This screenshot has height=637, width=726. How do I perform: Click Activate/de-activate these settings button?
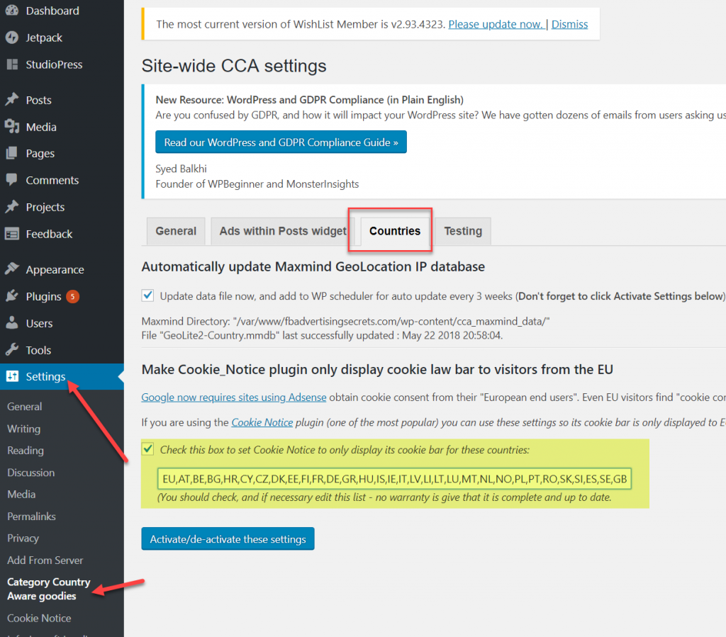click(x=228, y=539)
